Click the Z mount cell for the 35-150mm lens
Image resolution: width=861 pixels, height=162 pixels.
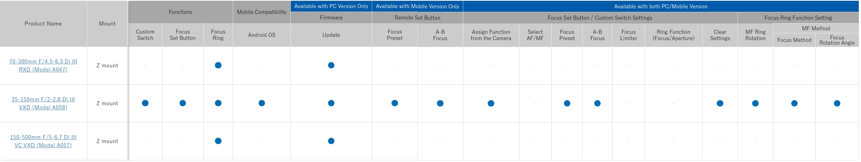[107, 103]
